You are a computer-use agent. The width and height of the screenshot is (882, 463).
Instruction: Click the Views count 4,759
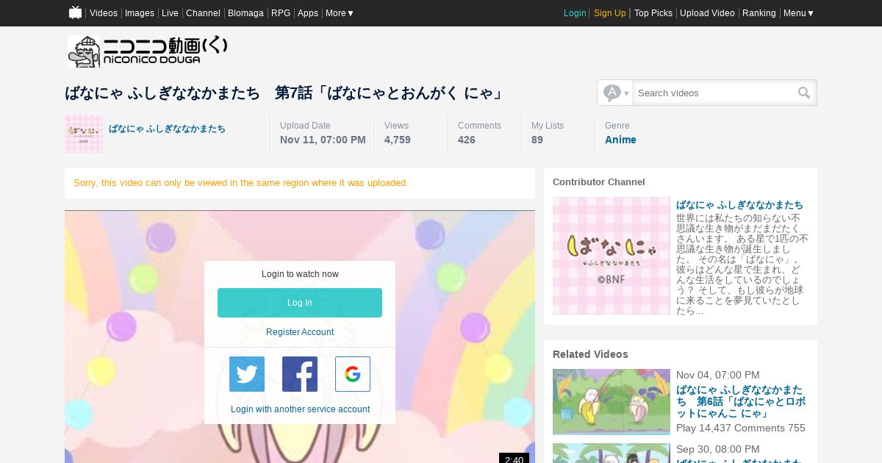tap(398, 140)
